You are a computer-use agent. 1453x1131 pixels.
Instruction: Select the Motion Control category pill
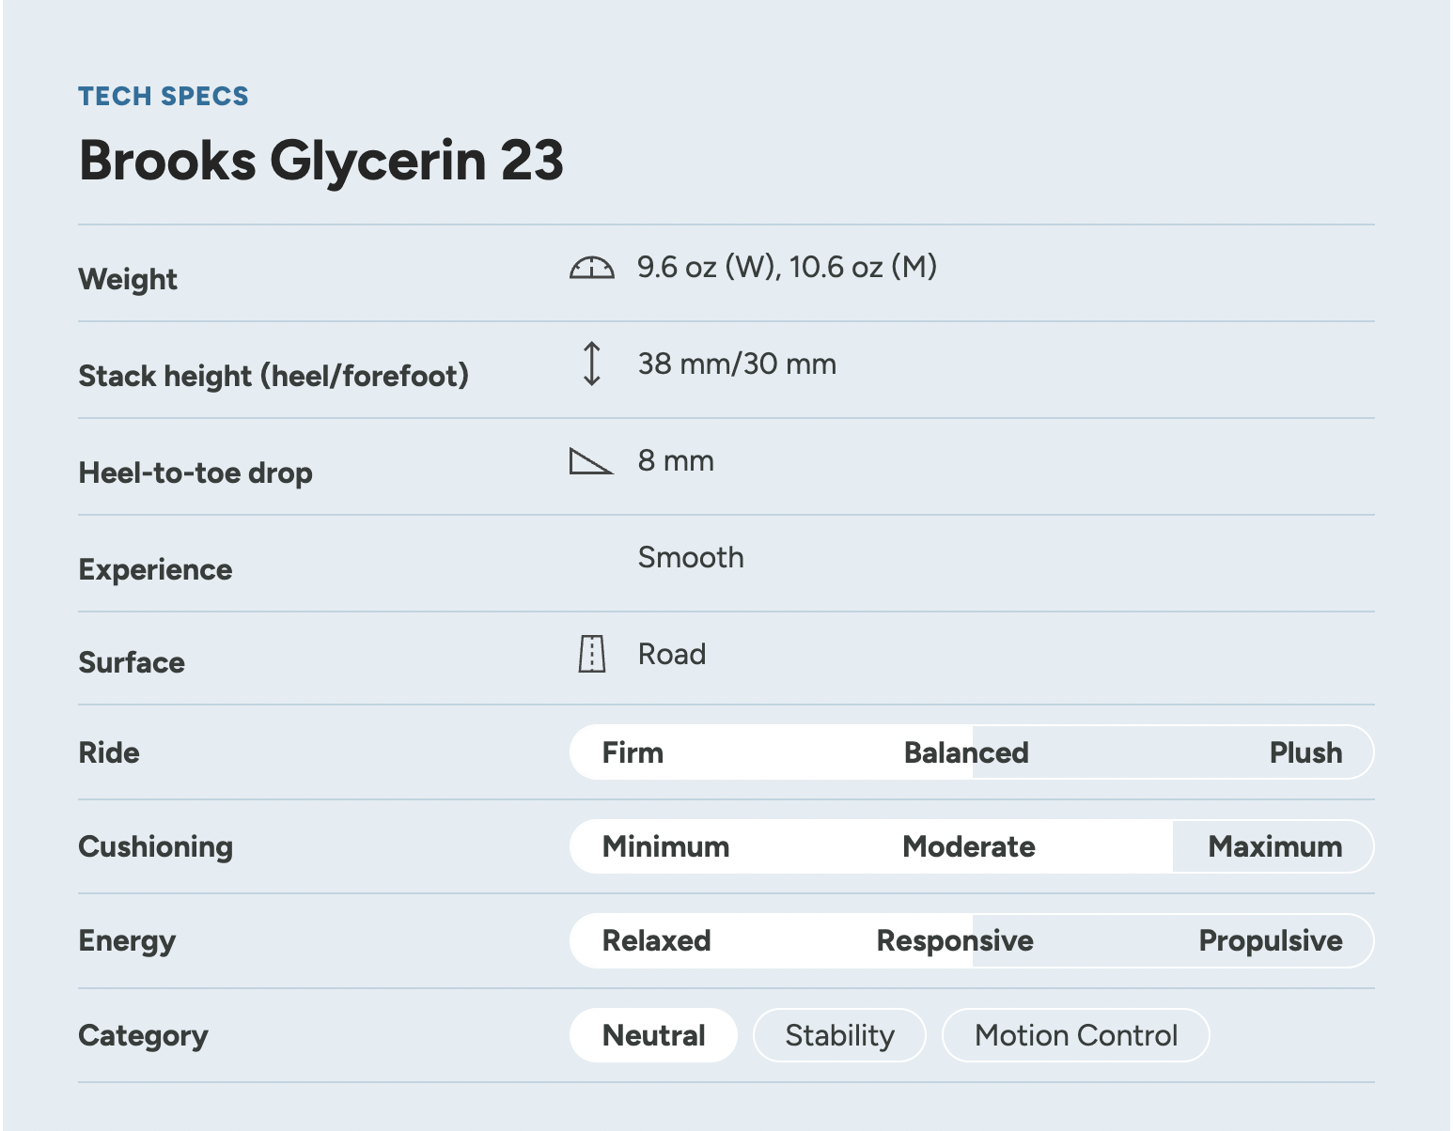click(x=1075, y=1035)
